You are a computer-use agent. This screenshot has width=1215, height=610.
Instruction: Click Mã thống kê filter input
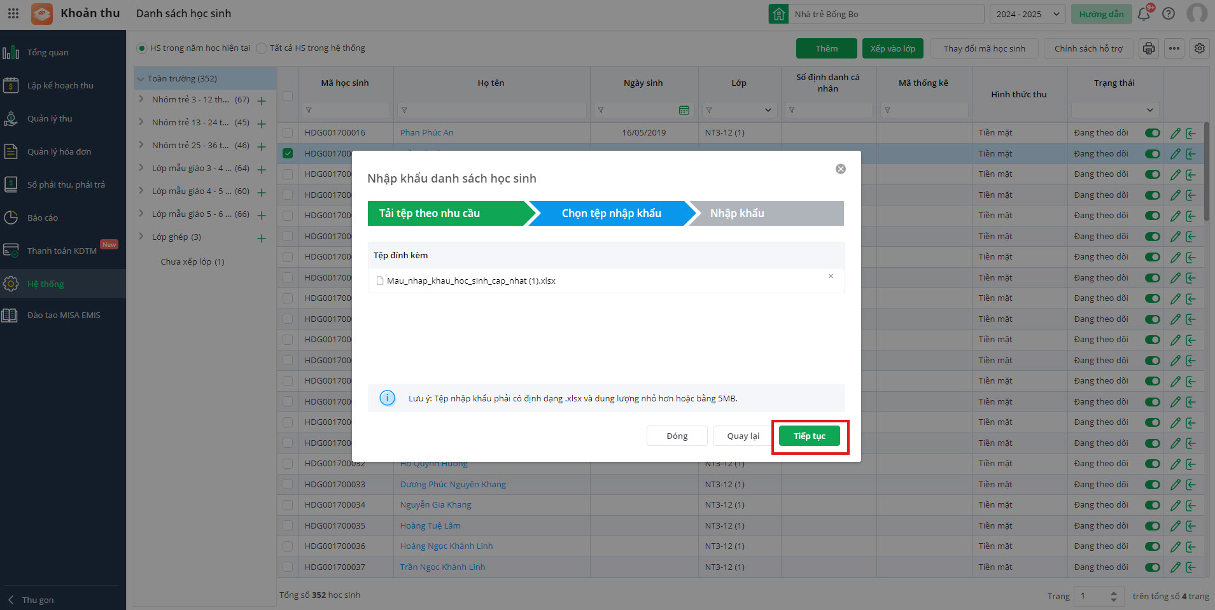tap(924, 110)
